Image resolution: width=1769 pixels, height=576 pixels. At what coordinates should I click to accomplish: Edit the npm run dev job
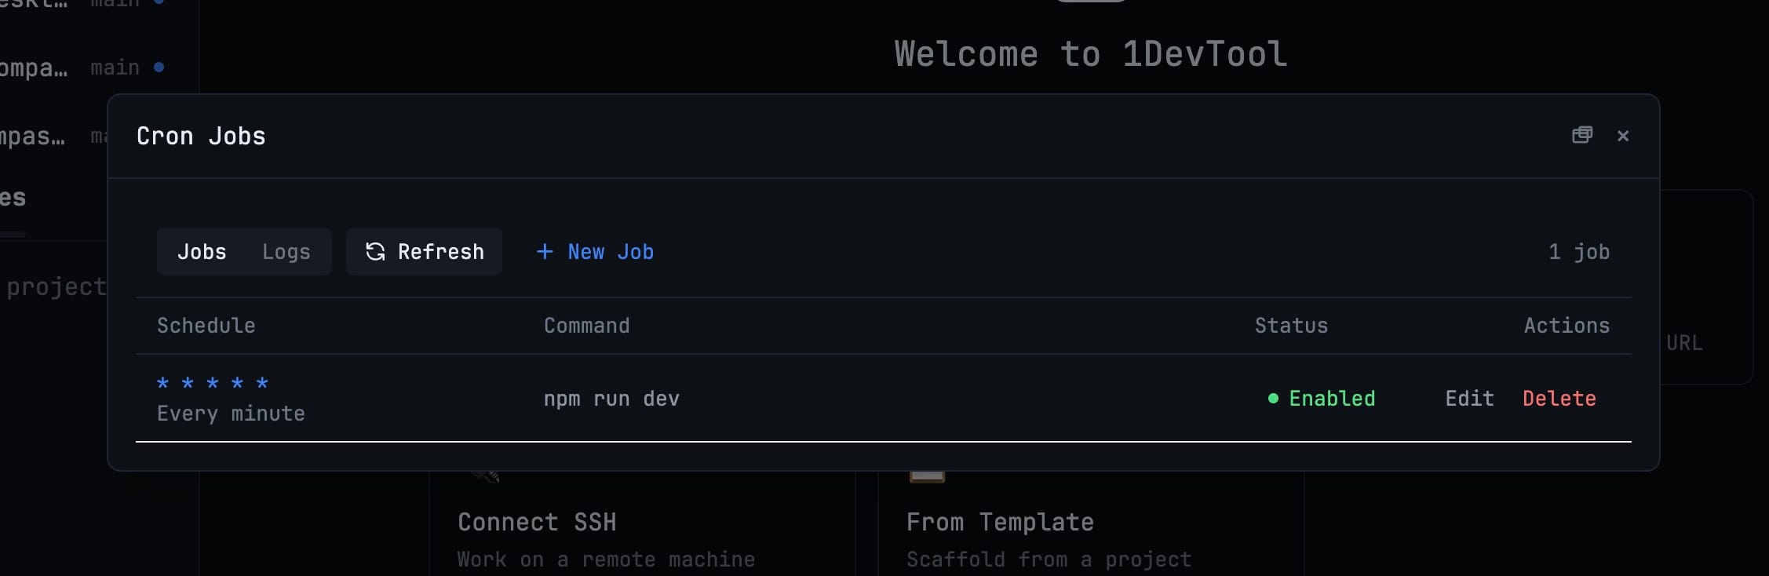click(x=1469, y=399)
